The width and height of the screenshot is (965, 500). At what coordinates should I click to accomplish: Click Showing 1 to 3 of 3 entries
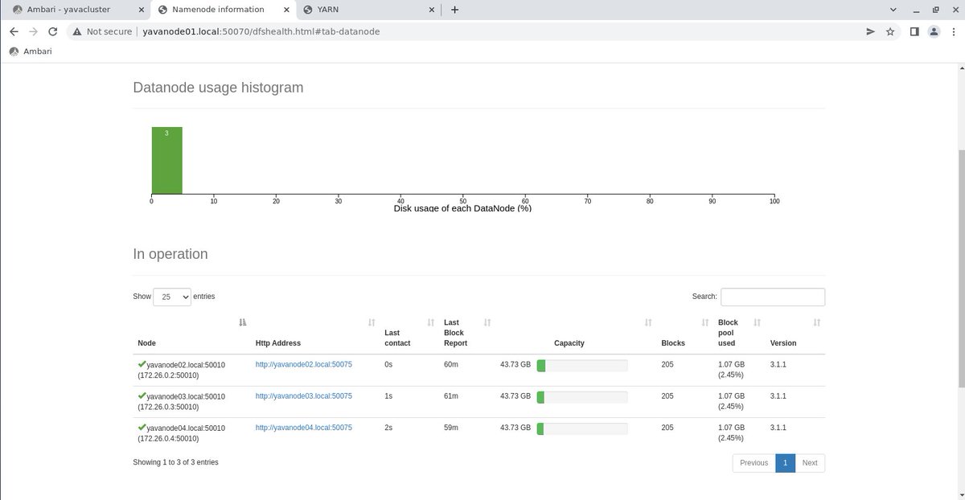[x=175, y=462]
